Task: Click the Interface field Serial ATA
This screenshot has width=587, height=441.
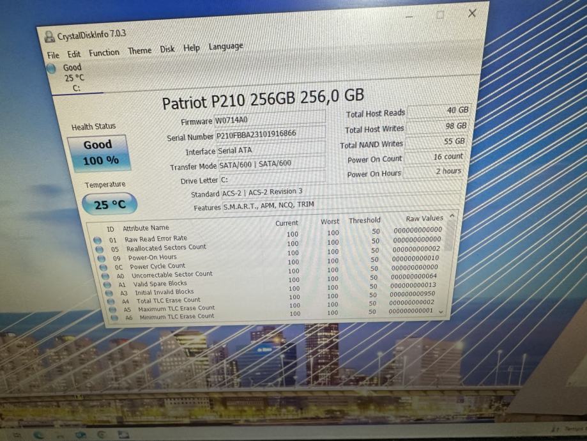Action: (x=271, y=149)
